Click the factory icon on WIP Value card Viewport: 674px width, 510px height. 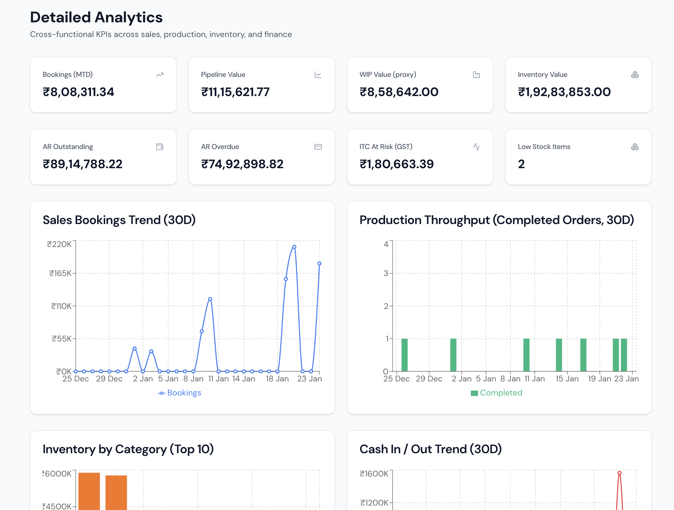(477, 74)
